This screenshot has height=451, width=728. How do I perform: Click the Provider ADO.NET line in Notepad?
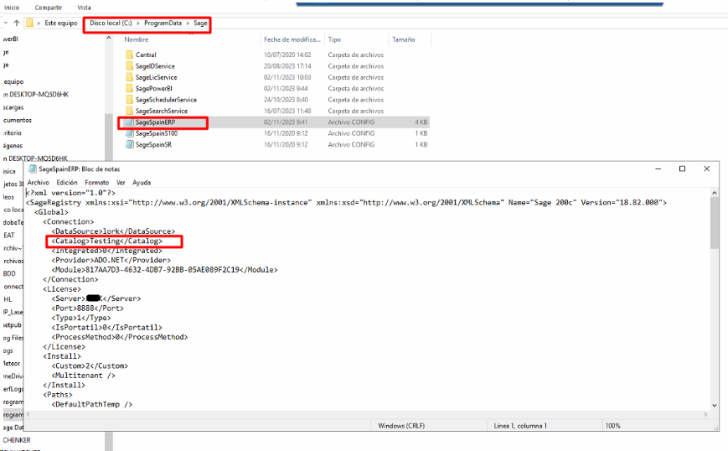(x=111, y=260)
